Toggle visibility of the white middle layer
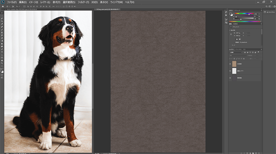 pos(230,71)
